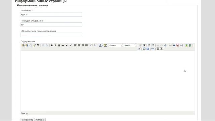Click the increase indent icon
Screen dimensions: 215x121
(144, 45)
